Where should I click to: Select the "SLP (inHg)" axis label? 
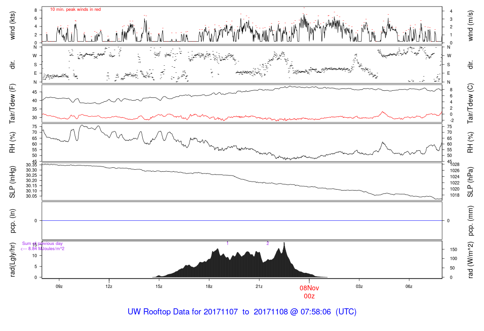pos(12,182)
